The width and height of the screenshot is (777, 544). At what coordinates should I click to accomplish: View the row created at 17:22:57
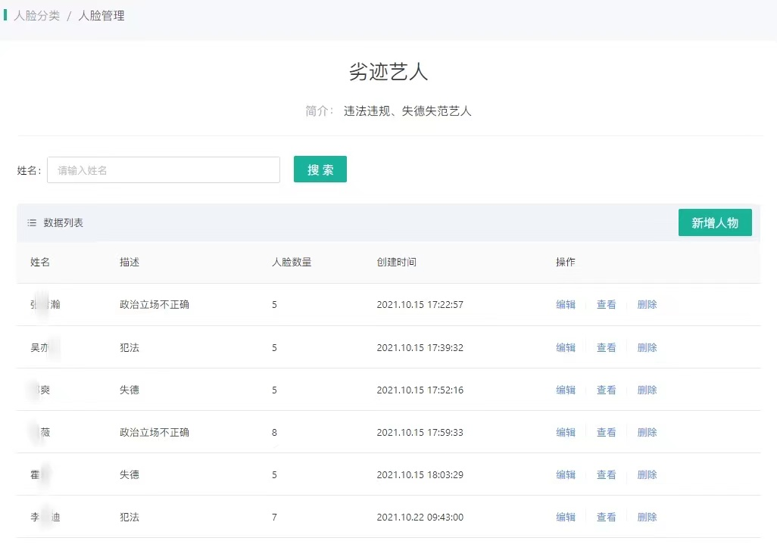coord(606,305)
